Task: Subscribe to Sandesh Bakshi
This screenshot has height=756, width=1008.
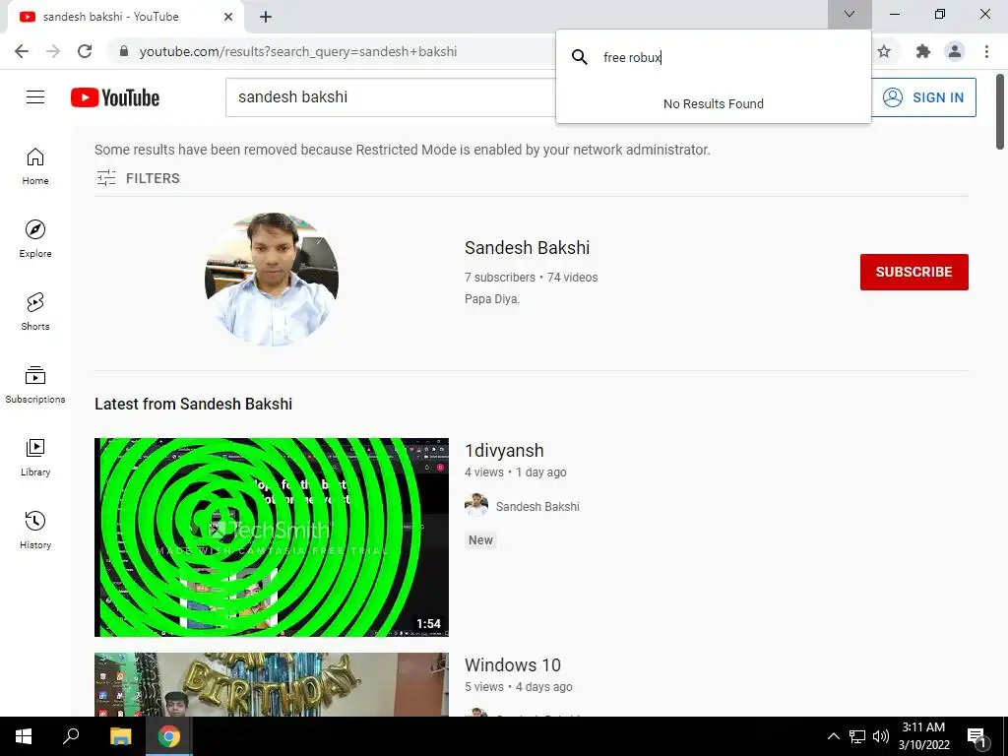Action: pos(913,272)
